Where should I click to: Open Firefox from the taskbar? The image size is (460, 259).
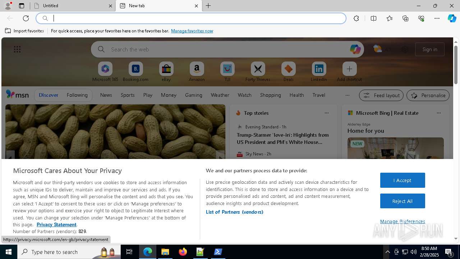tap(183, 252)
